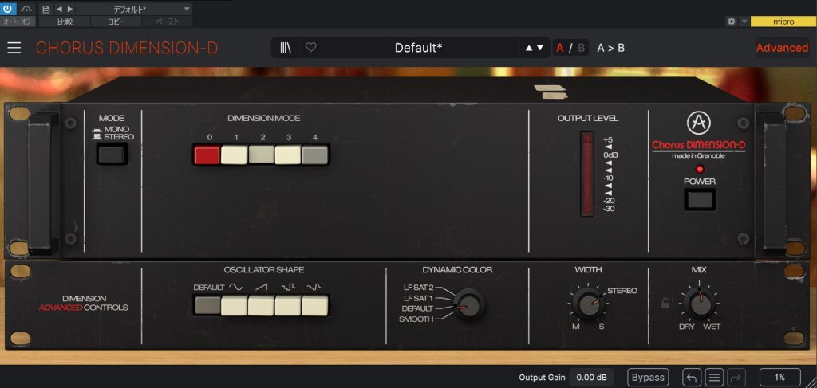Click the コピー copy menu item
The height and width of the screenshot is (388, 817).
click(116, 22)
